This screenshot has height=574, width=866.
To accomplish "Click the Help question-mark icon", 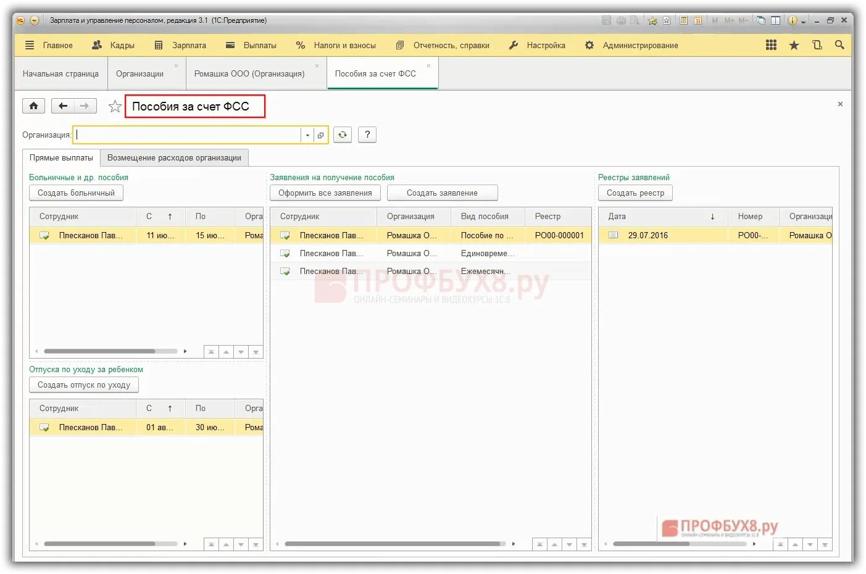I will 367,135.
